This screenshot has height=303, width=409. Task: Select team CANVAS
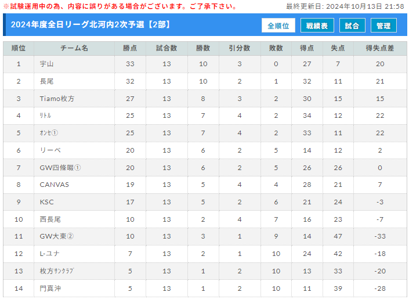55,185
